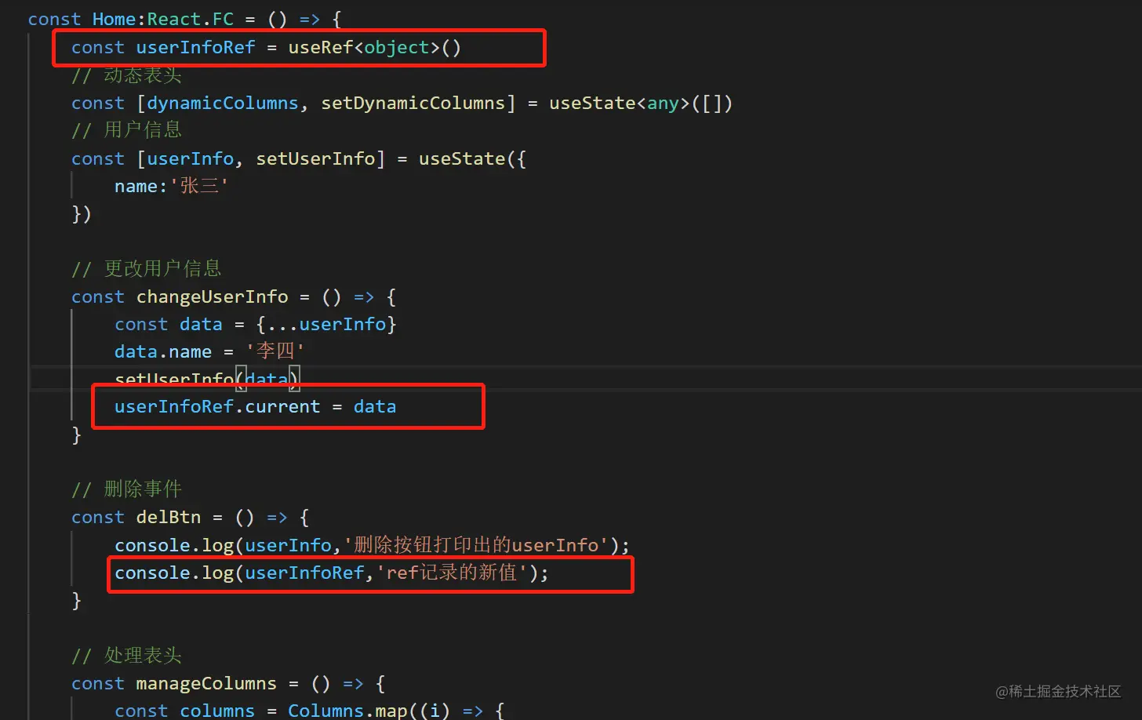Click the string 'ref记录的新值'
This screenshot has width=1142, height=720.
(x=451, y=573)
